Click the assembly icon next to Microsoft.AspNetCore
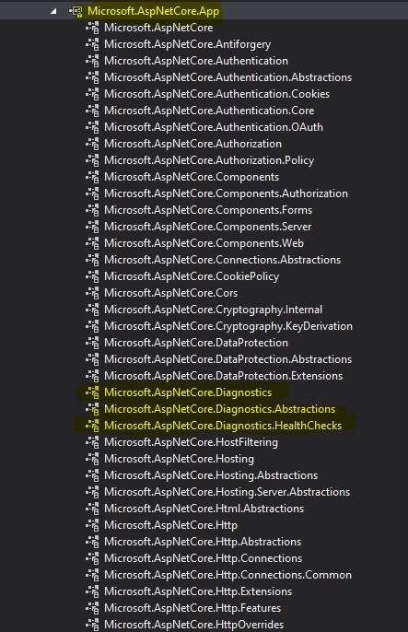This screenshot has width=408, height=632. pyautogui.click(x=92, y=28)
